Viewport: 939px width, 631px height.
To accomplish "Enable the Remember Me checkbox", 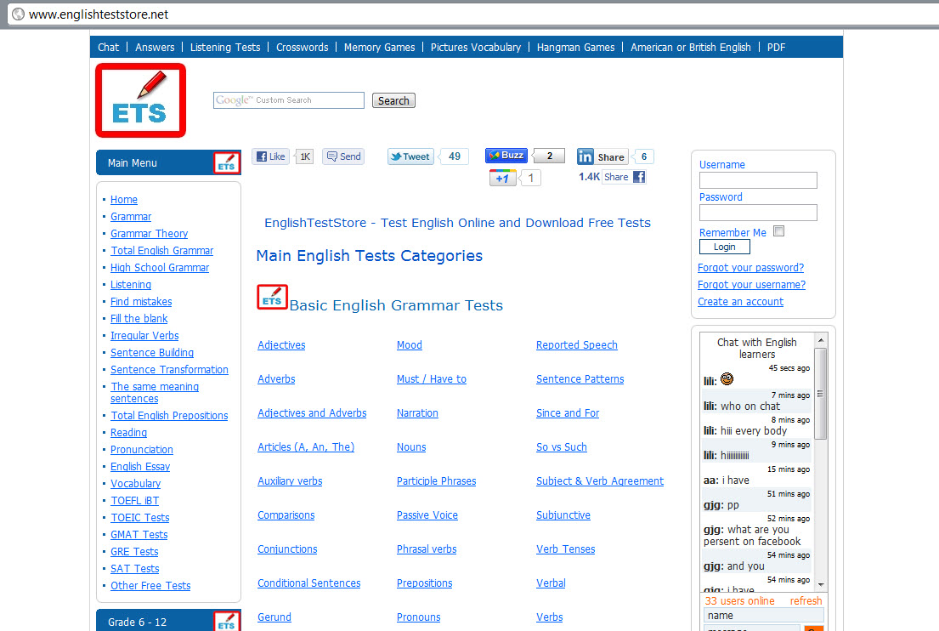I will coord(778,230).
